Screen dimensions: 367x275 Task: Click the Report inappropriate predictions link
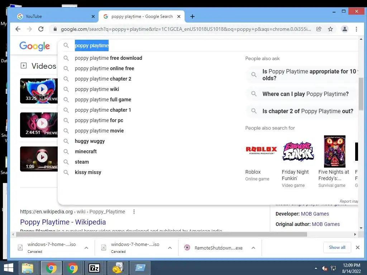(x=349, y=201)
